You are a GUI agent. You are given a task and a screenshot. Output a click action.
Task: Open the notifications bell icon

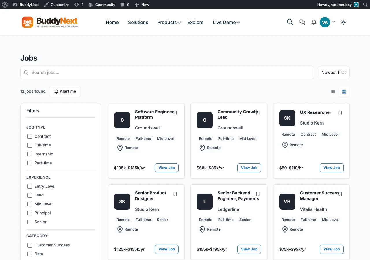(x=314, y=22)
